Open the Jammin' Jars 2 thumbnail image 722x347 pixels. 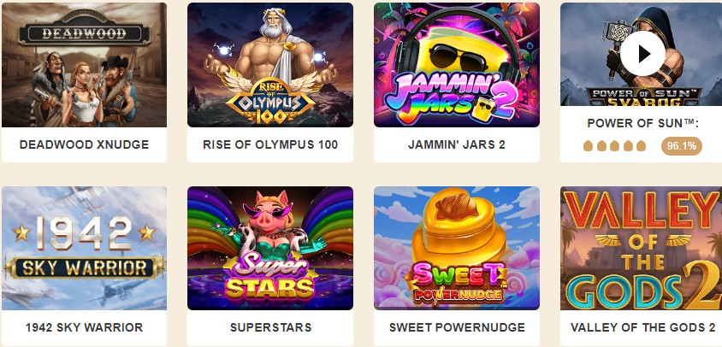(x=456, y=65)
